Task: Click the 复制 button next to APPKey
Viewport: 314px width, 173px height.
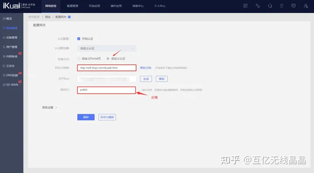Action: [162, 79]
